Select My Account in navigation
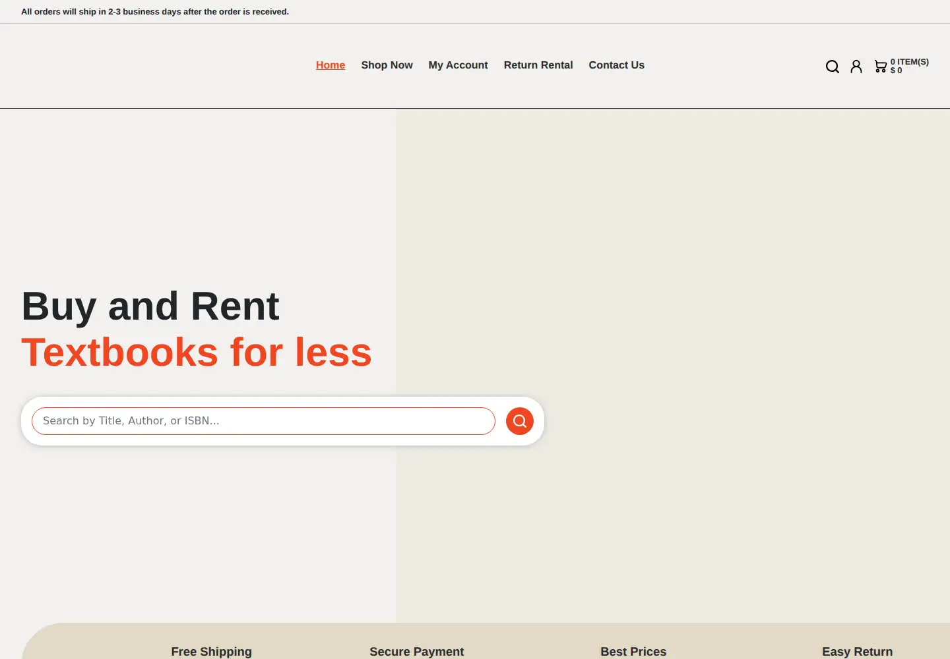 point(458,65)
